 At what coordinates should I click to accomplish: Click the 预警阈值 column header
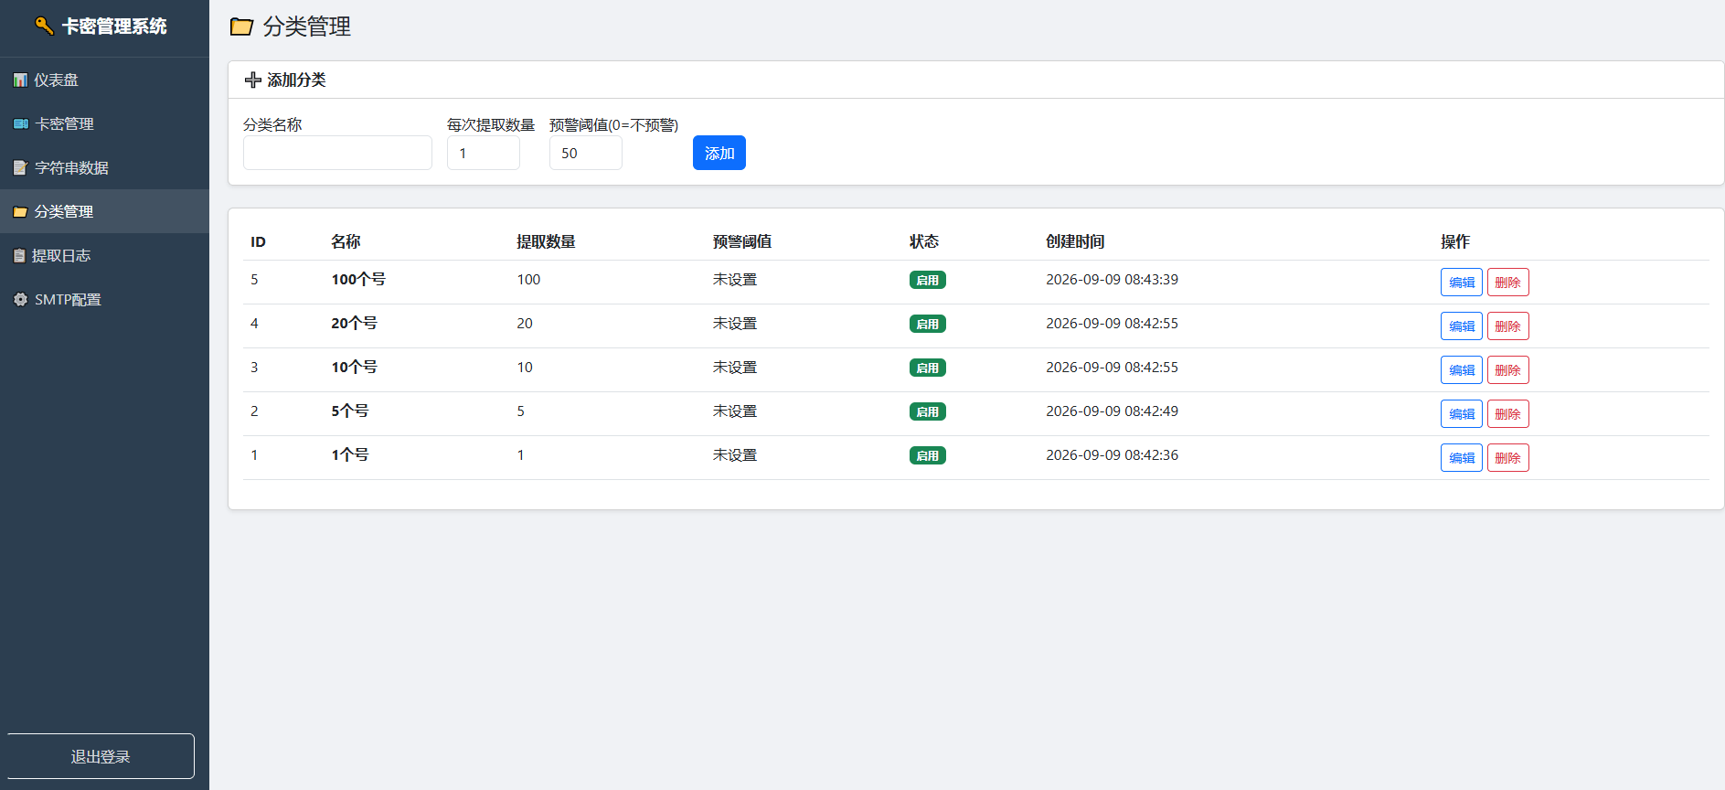pyautogui.click(x=742, y=241)
